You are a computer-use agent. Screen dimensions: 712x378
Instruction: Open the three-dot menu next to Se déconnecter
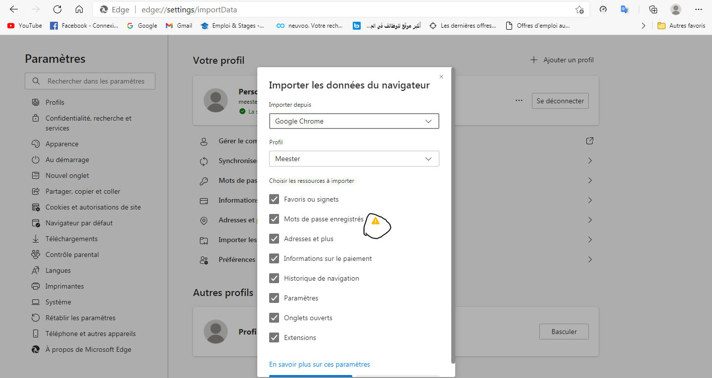(x=519, y=100)
